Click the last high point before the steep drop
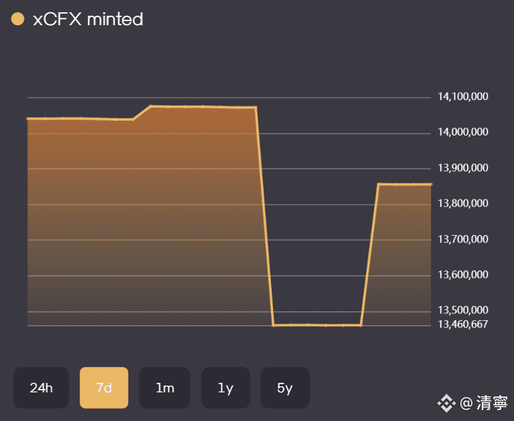Viewport: 514px width, 421px height. click(x=256, y=107)
